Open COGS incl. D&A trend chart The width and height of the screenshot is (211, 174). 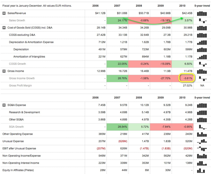point(202,28)
